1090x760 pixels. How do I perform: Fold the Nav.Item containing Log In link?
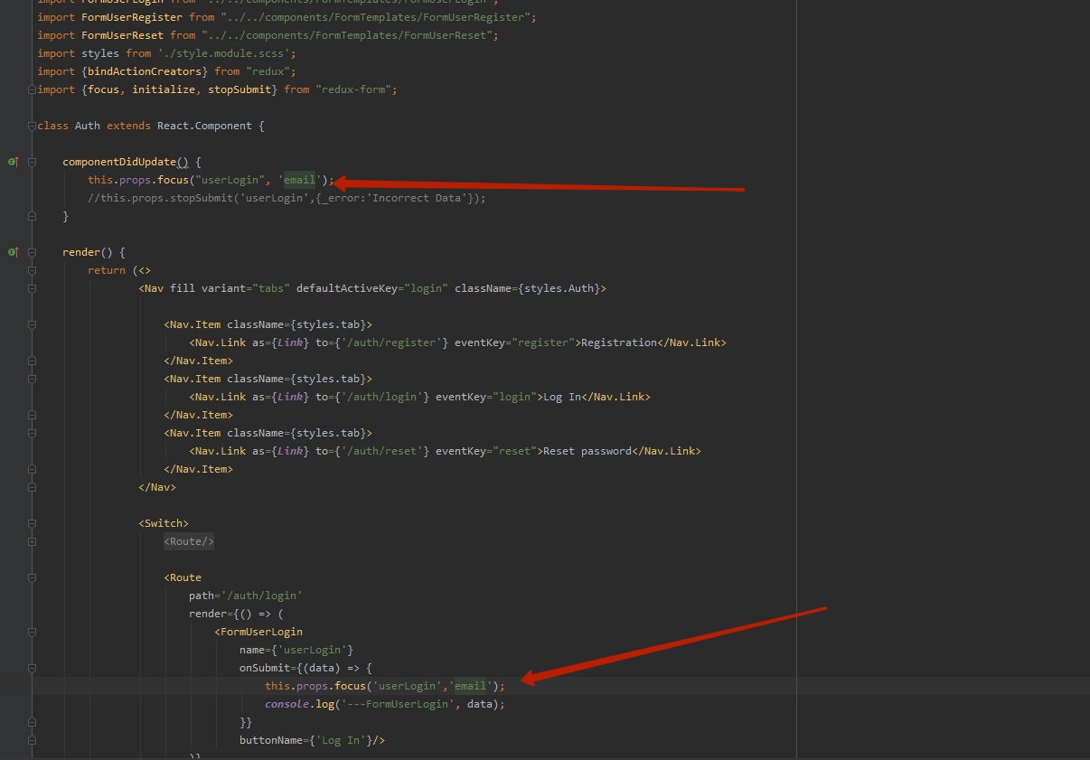(32, 379)
